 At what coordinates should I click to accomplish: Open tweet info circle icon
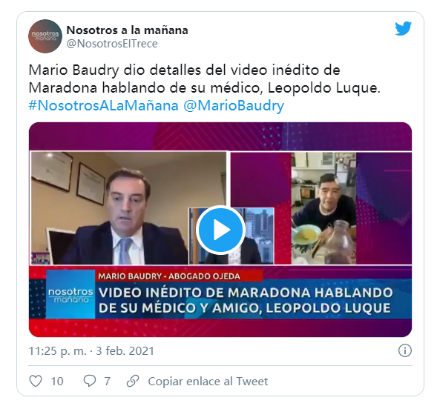[404, 350]
